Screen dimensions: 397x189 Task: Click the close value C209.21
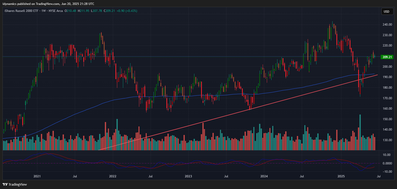pos(109,11)
